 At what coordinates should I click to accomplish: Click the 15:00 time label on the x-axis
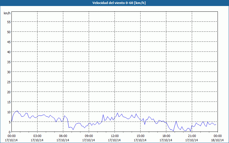click(140, 136)
